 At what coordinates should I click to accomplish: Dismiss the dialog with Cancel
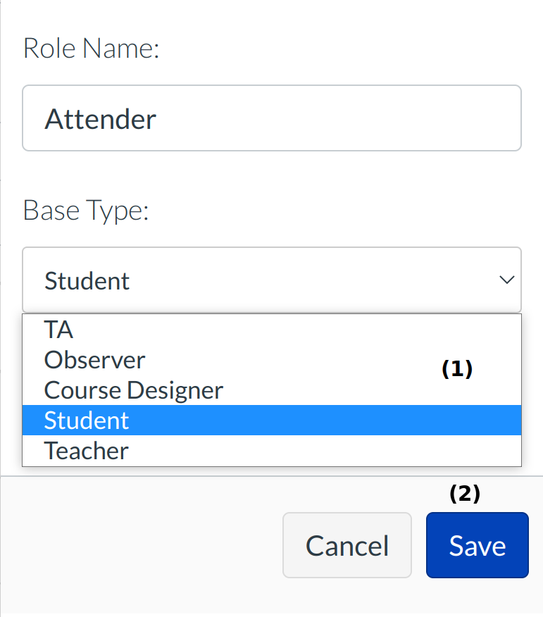pyautogui.click(x=347, y=546)
